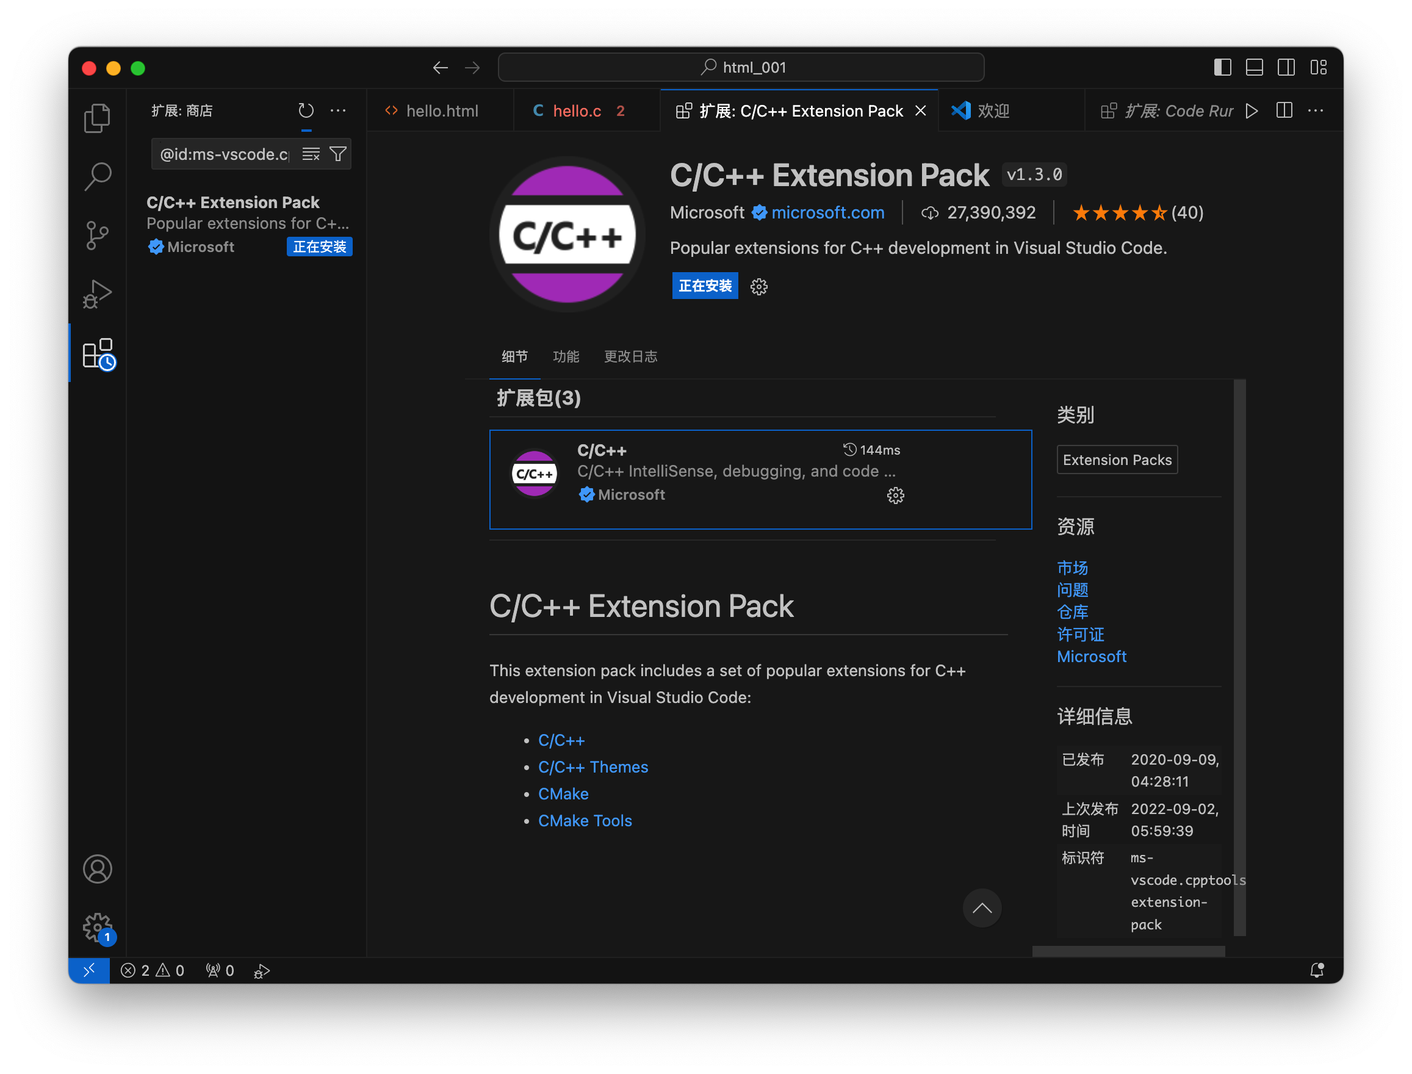Click the 27,390,392 install count

click(978, 212)
